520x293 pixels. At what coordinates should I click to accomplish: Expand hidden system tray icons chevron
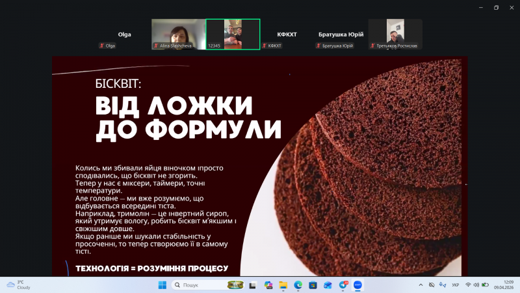click(x=421, y=285)
